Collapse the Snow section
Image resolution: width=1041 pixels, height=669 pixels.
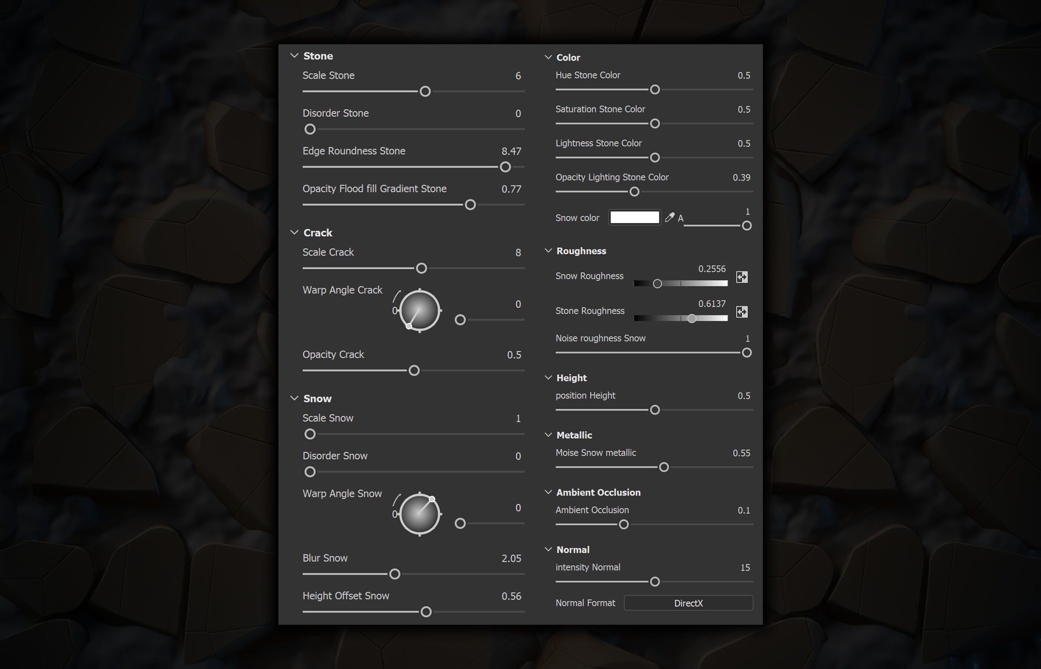pos(294,398)
